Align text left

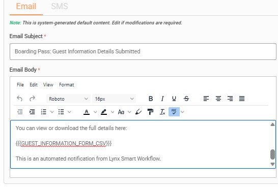[206, 99]
